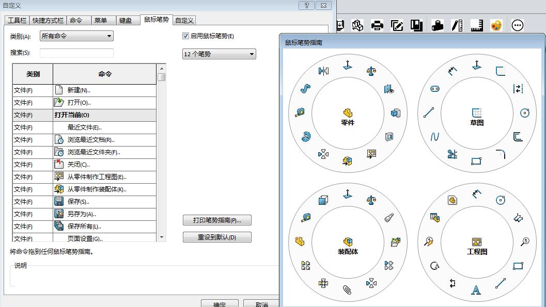The image size is (546, 307).
Task: Select the Corner Rectangle tool in the sketch wheel
Action: (476, 160)
